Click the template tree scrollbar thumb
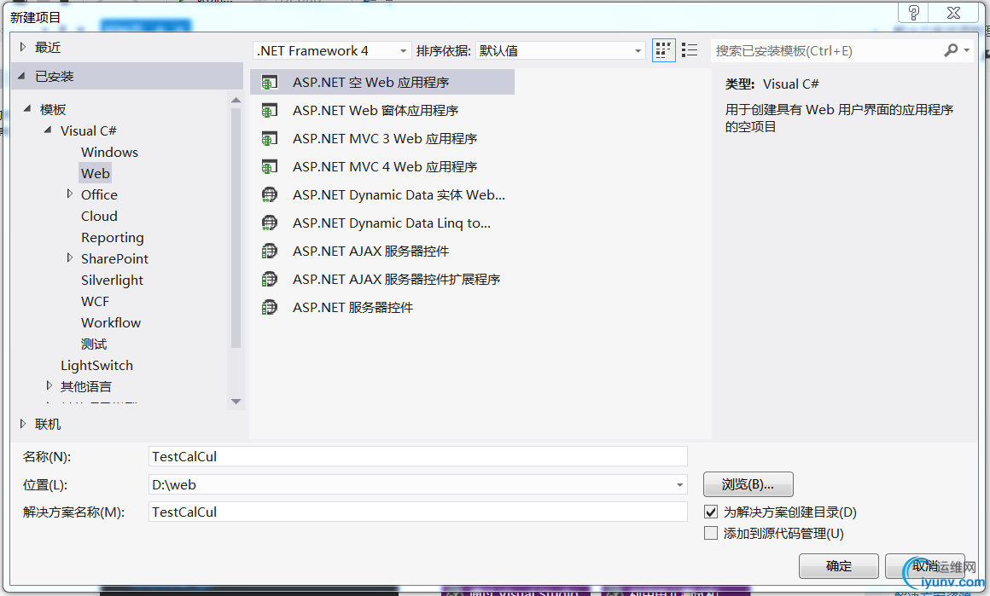Viewport: 990px width, 596px height. (x=236, y=229)
